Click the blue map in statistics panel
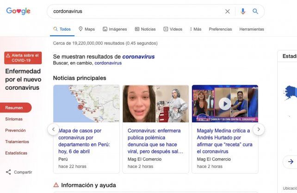This screenshot has width=297, height=193. click(290, 92)
